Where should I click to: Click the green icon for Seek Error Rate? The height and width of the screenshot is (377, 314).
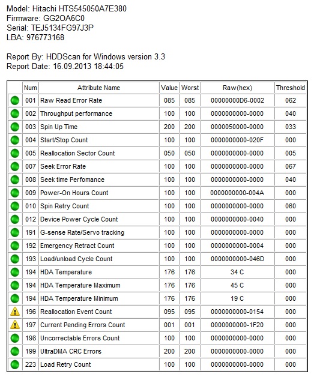tap(15, 166)
